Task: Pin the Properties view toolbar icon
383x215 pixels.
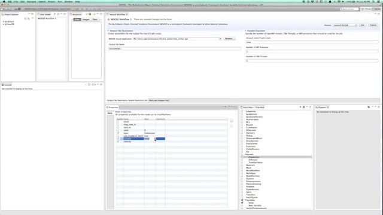Action: coord(225,107)
